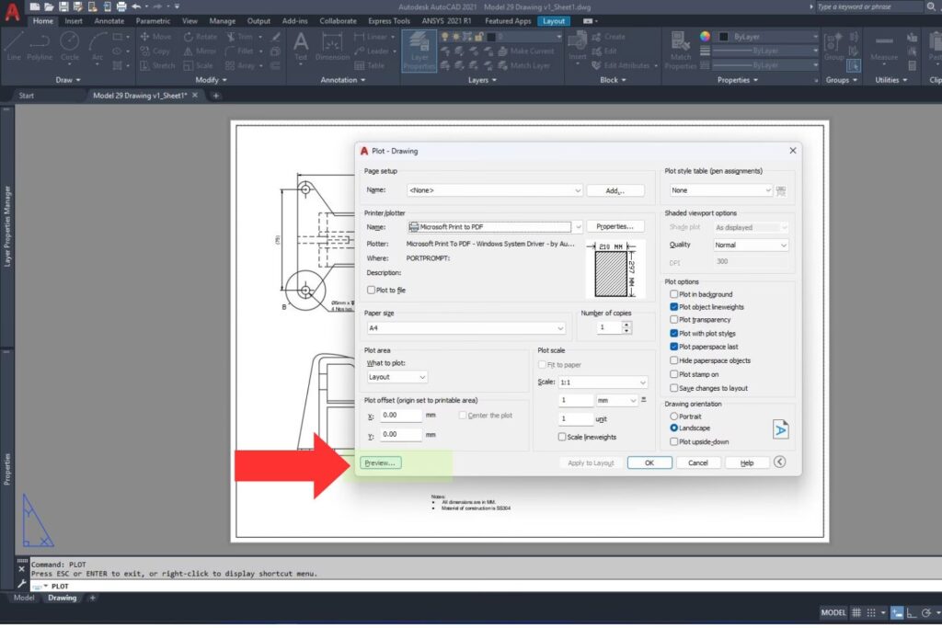
Task: Open the Text annotation tool
Action: click(301, 46)
